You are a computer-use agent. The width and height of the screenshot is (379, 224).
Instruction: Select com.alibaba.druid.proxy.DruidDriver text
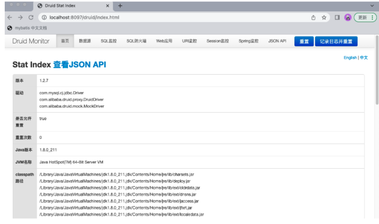tap(71, 100)
